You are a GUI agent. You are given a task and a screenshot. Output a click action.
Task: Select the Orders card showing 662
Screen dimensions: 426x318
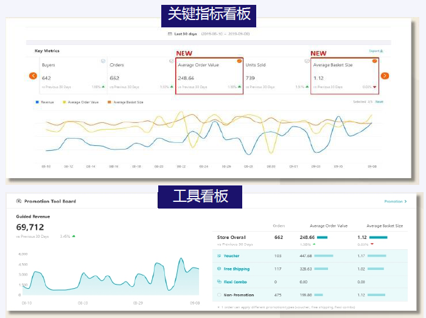(141, 76)
